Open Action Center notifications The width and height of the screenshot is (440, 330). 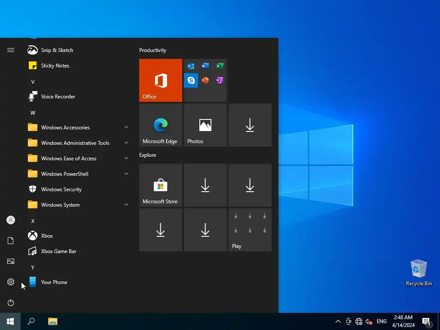pyautogui.click(x=427, y=322)
